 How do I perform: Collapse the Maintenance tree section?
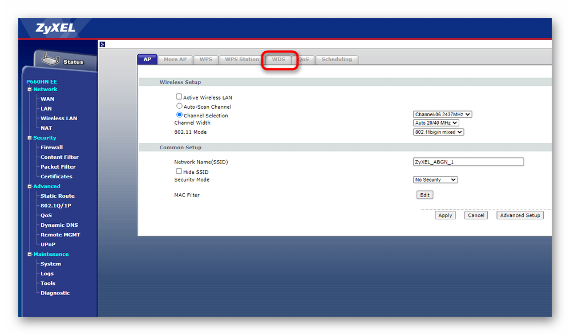[x=30, y=254]
